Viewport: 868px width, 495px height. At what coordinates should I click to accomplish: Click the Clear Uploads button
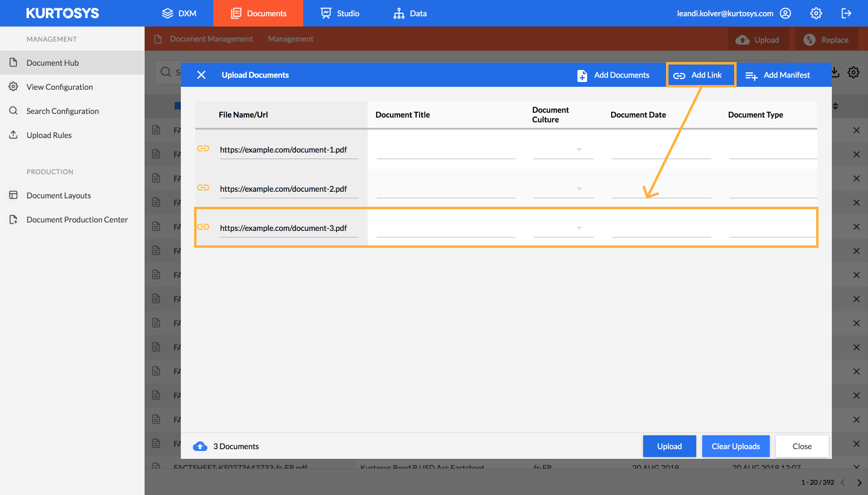(x=735, y=446)
